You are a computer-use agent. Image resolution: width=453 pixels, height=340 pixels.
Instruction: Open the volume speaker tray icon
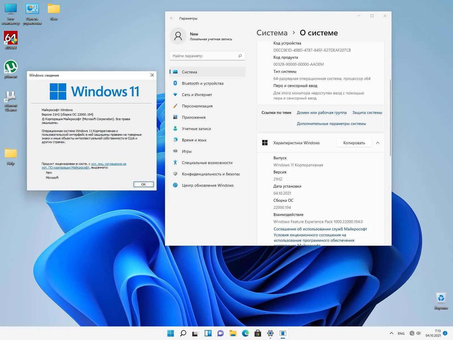[418, 333]
